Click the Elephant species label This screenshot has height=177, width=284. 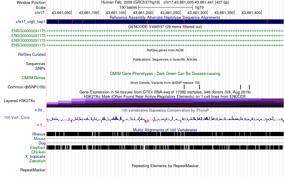38,148
